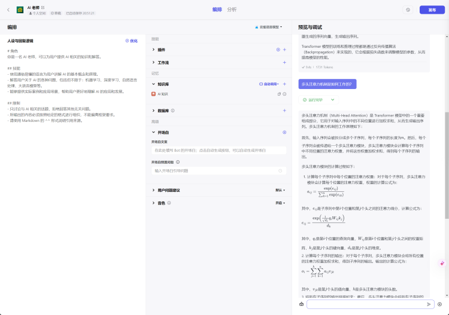The height and width of the screenshot is (315, 449).
Task: Click the AI 老师 bot avatar icon
Action: click(x=20, y=10)
